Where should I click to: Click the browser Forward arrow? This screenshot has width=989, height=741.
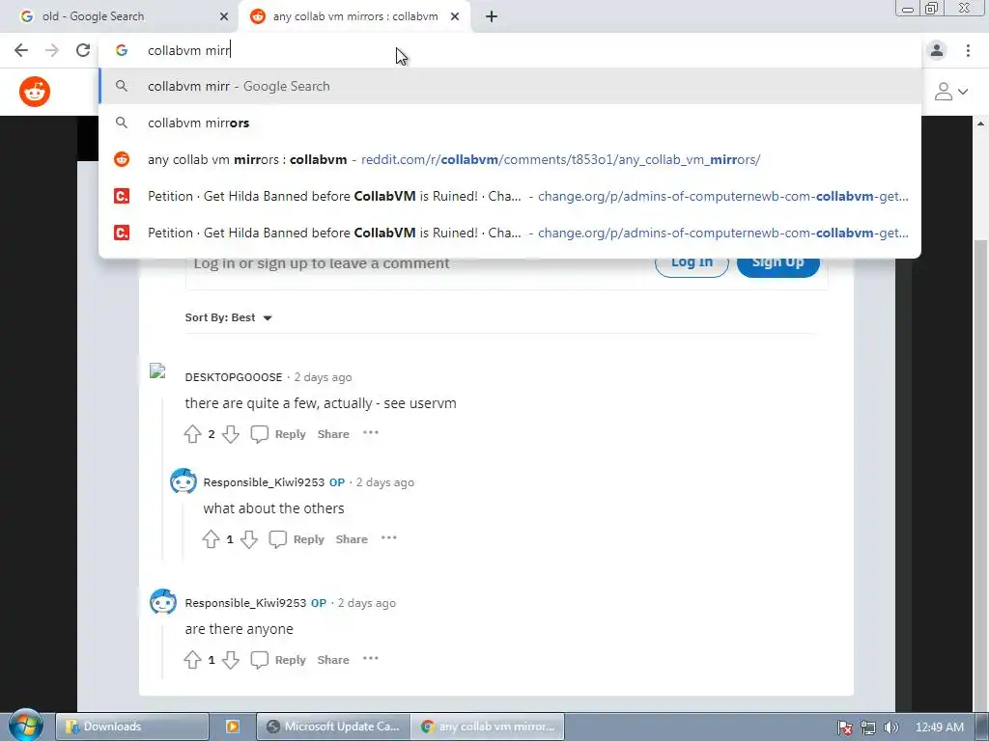tap(52, 50)
